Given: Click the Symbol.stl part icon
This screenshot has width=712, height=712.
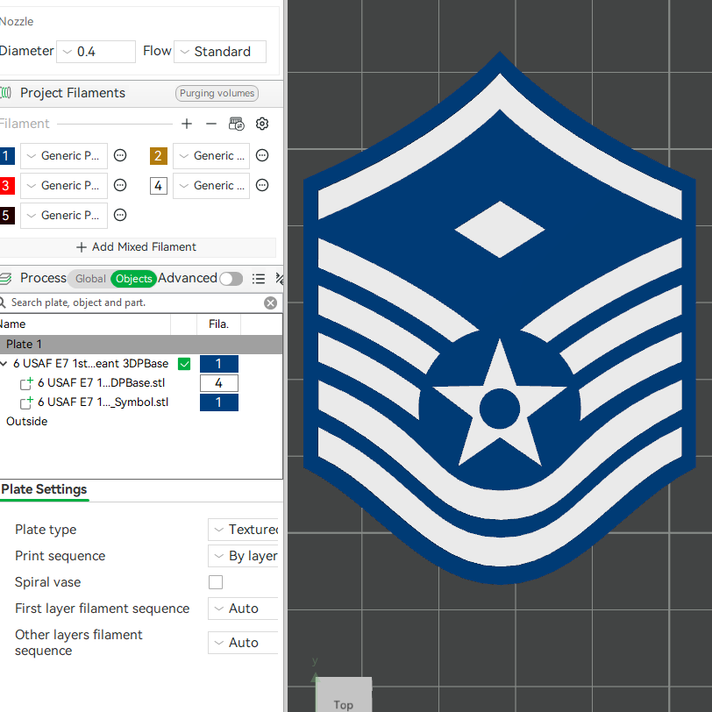Looking at the screenshot, I should click(x=26, y=402).
